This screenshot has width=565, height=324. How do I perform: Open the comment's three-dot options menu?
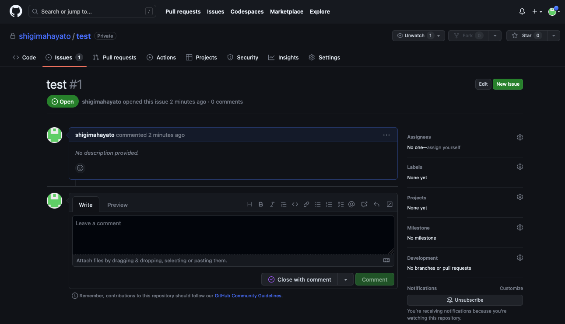[386, 135]
